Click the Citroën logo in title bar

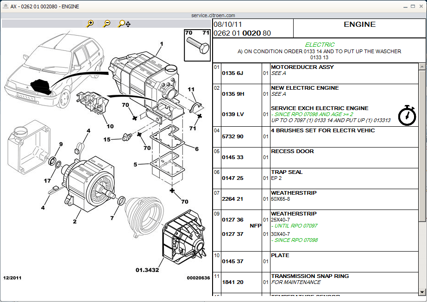(5, 6)
